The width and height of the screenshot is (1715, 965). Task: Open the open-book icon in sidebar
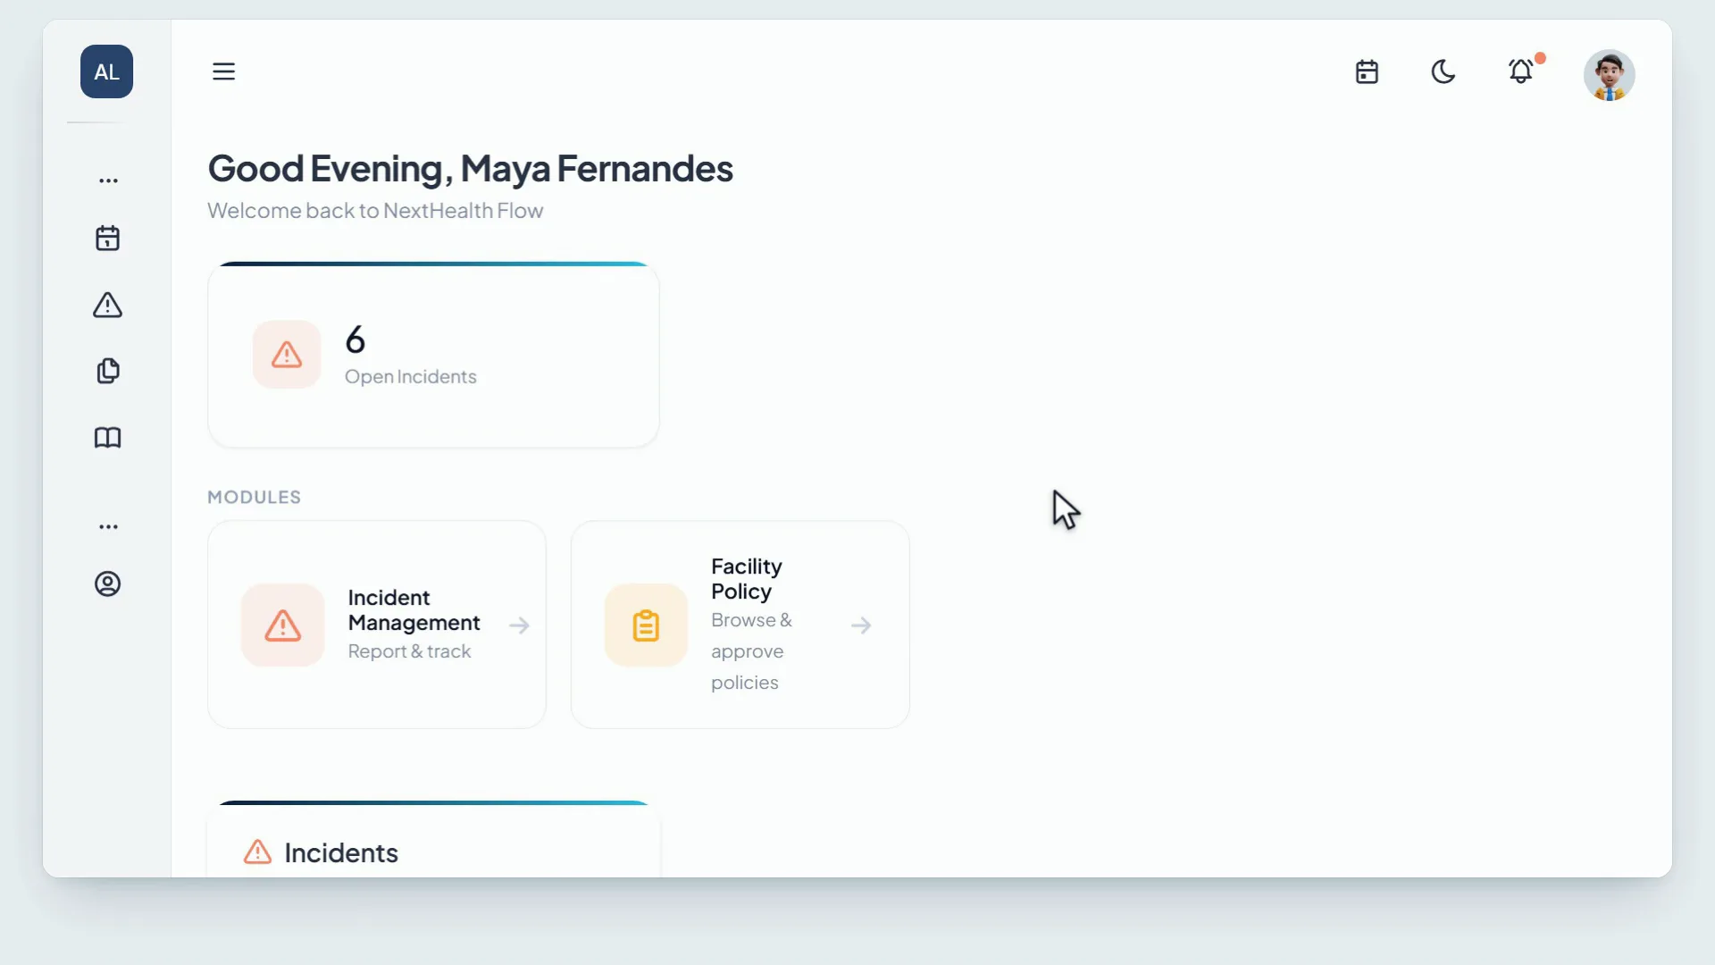[x=108, y=438]
